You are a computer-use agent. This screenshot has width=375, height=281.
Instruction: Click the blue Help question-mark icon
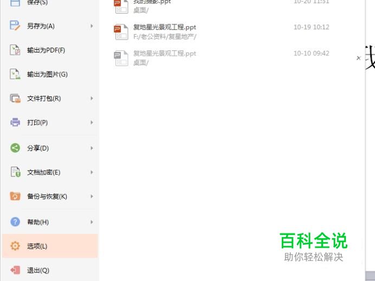15,222
